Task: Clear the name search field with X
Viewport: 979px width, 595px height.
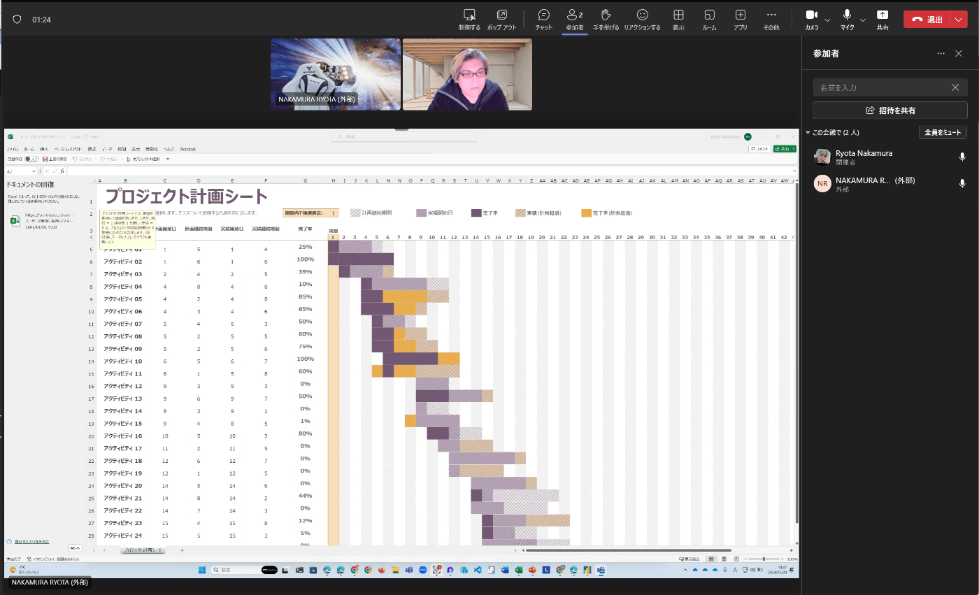Action: [x=955, y=87]
